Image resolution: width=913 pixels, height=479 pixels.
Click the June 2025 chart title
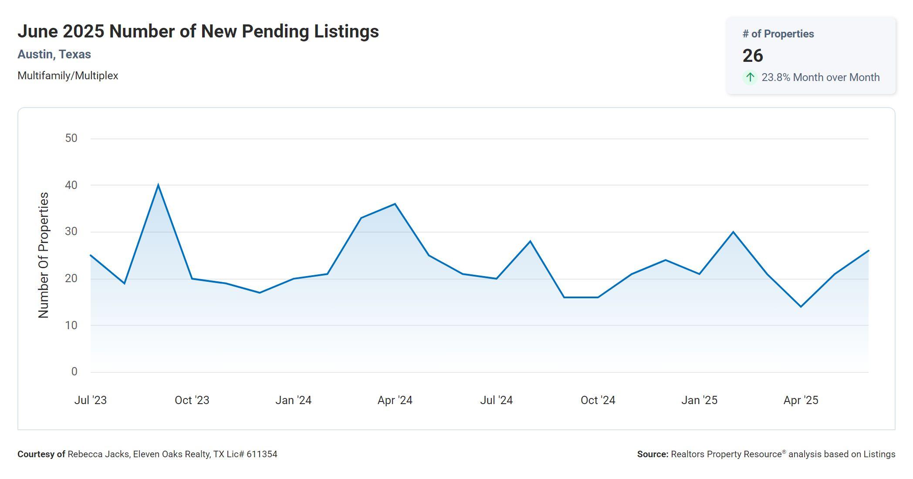click(198, 31)
